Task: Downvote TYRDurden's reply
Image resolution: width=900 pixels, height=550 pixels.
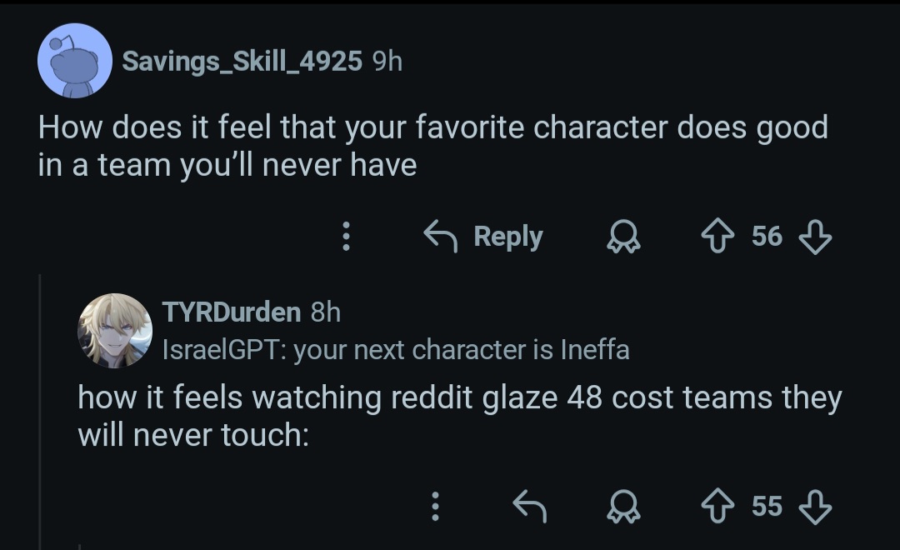Action: click(x=814, y=505)
